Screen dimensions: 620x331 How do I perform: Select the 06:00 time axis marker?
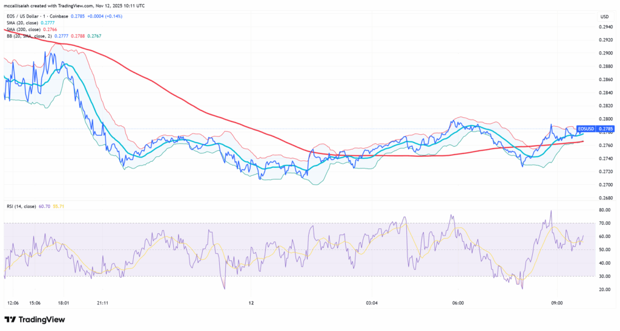(458, 303)
